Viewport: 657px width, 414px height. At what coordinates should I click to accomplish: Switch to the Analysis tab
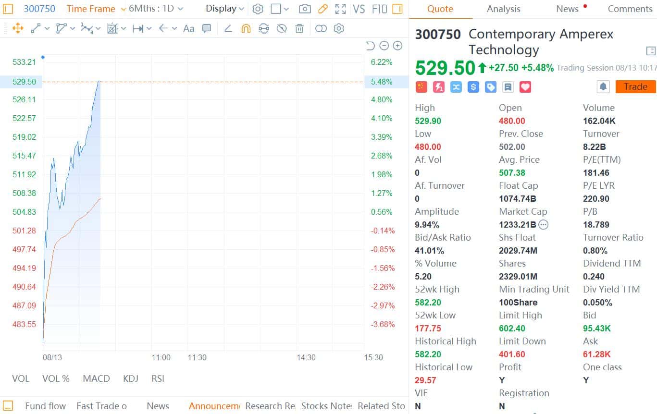tap(503, 9)
